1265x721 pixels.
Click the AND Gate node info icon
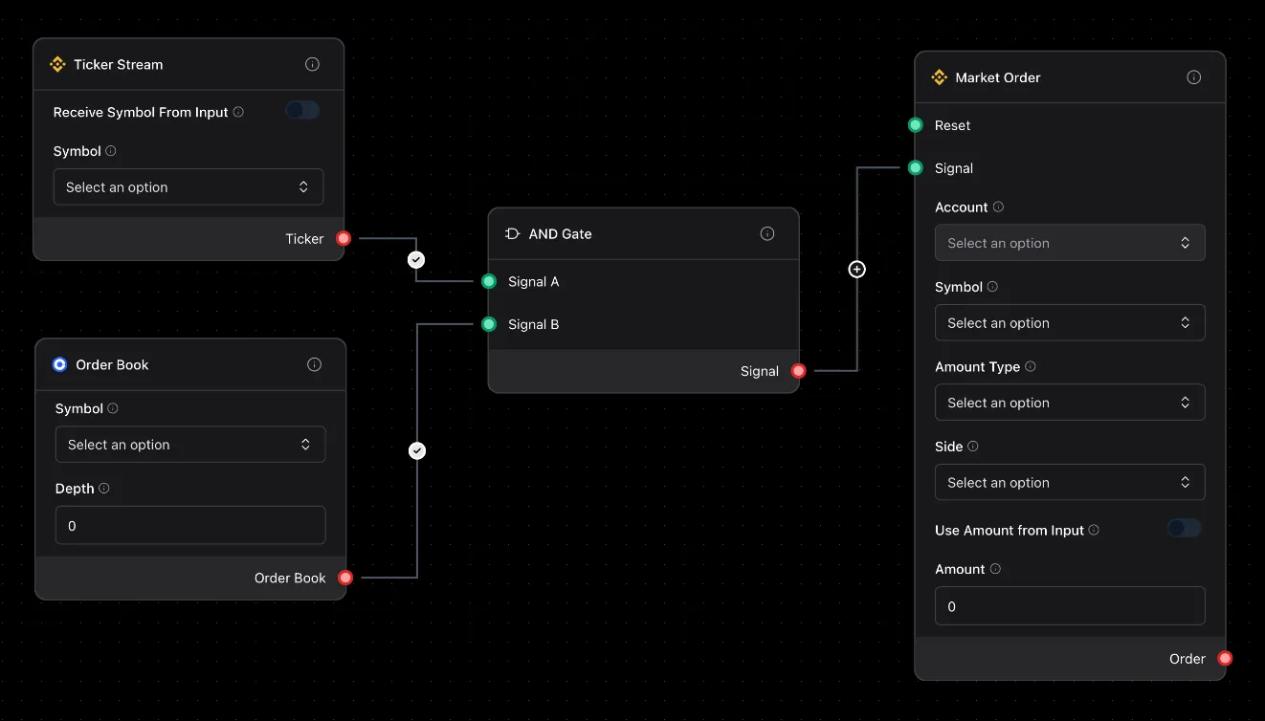click(x=766, y=233)
